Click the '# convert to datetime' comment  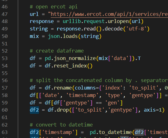coord(61,125)
